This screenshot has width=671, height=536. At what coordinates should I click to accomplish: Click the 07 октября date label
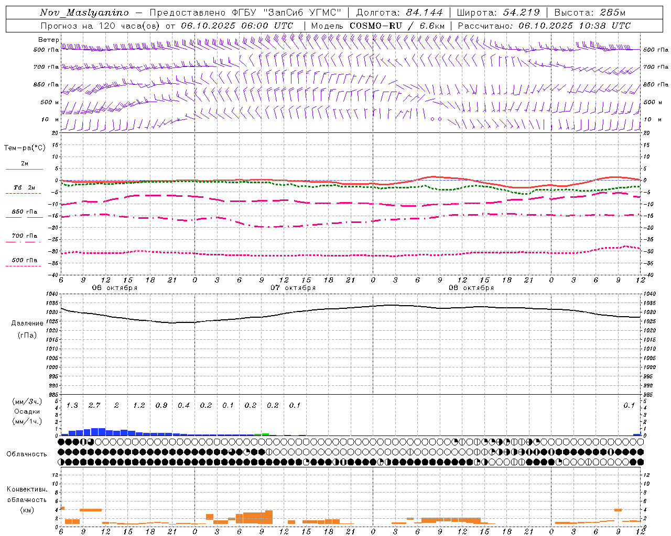293,288
